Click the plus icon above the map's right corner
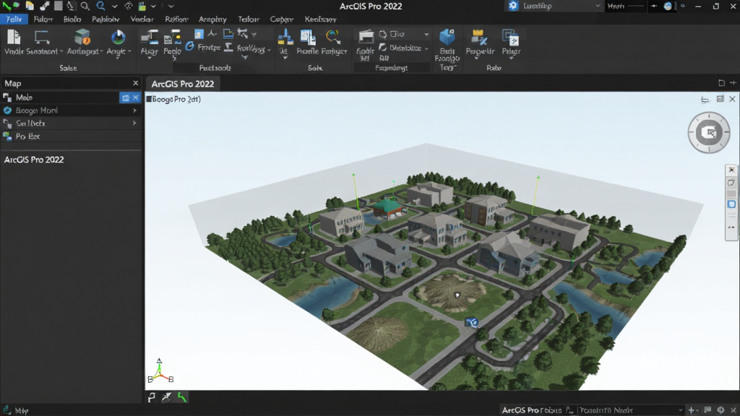This screenshot has height=416, width=740. point(733,83)
